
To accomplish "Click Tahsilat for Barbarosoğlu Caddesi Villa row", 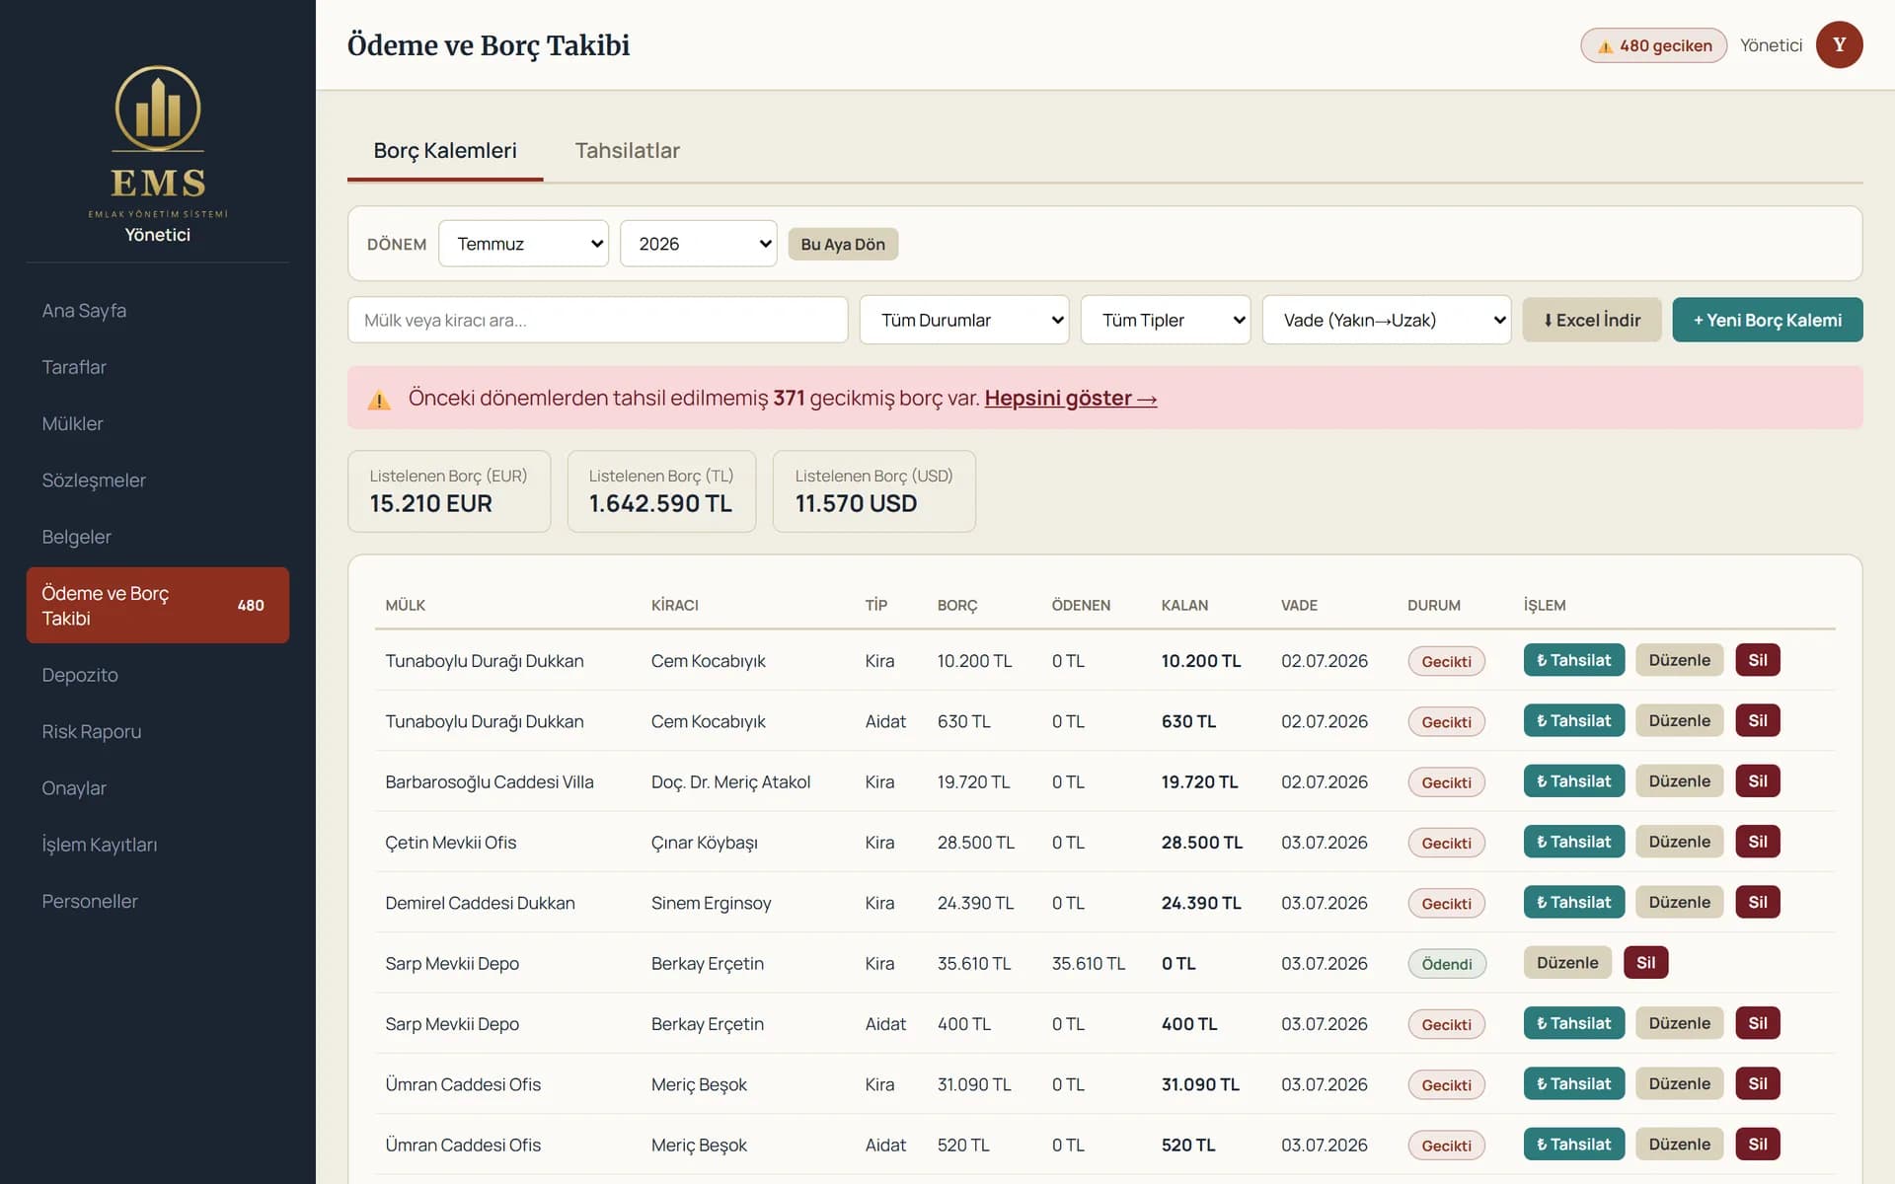I will click(x=1574, y=781).
